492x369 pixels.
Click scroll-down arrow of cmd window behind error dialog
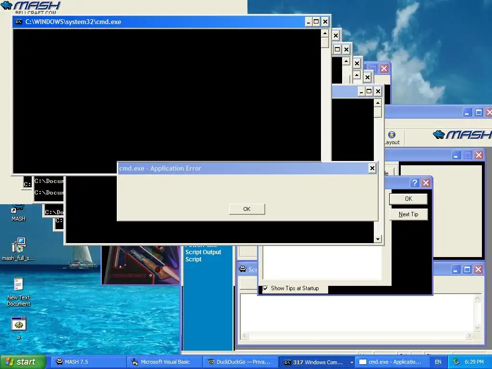point(378,239)
